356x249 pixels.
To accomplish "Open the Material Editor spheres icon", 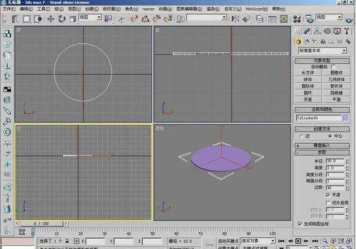I will tap(297, 19).
